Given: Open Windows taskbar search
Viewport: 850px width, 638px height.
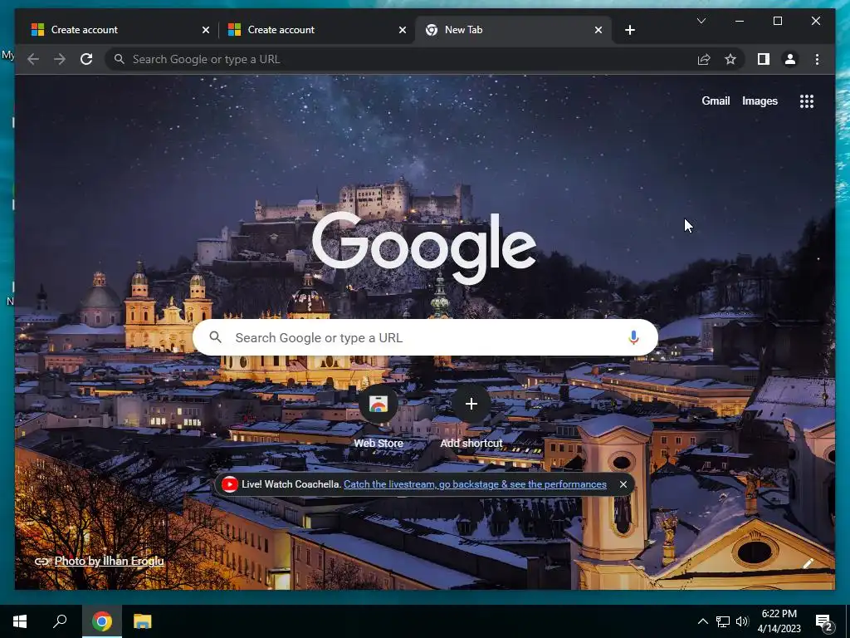Looking at the screenshot, I should coord(60,621).
